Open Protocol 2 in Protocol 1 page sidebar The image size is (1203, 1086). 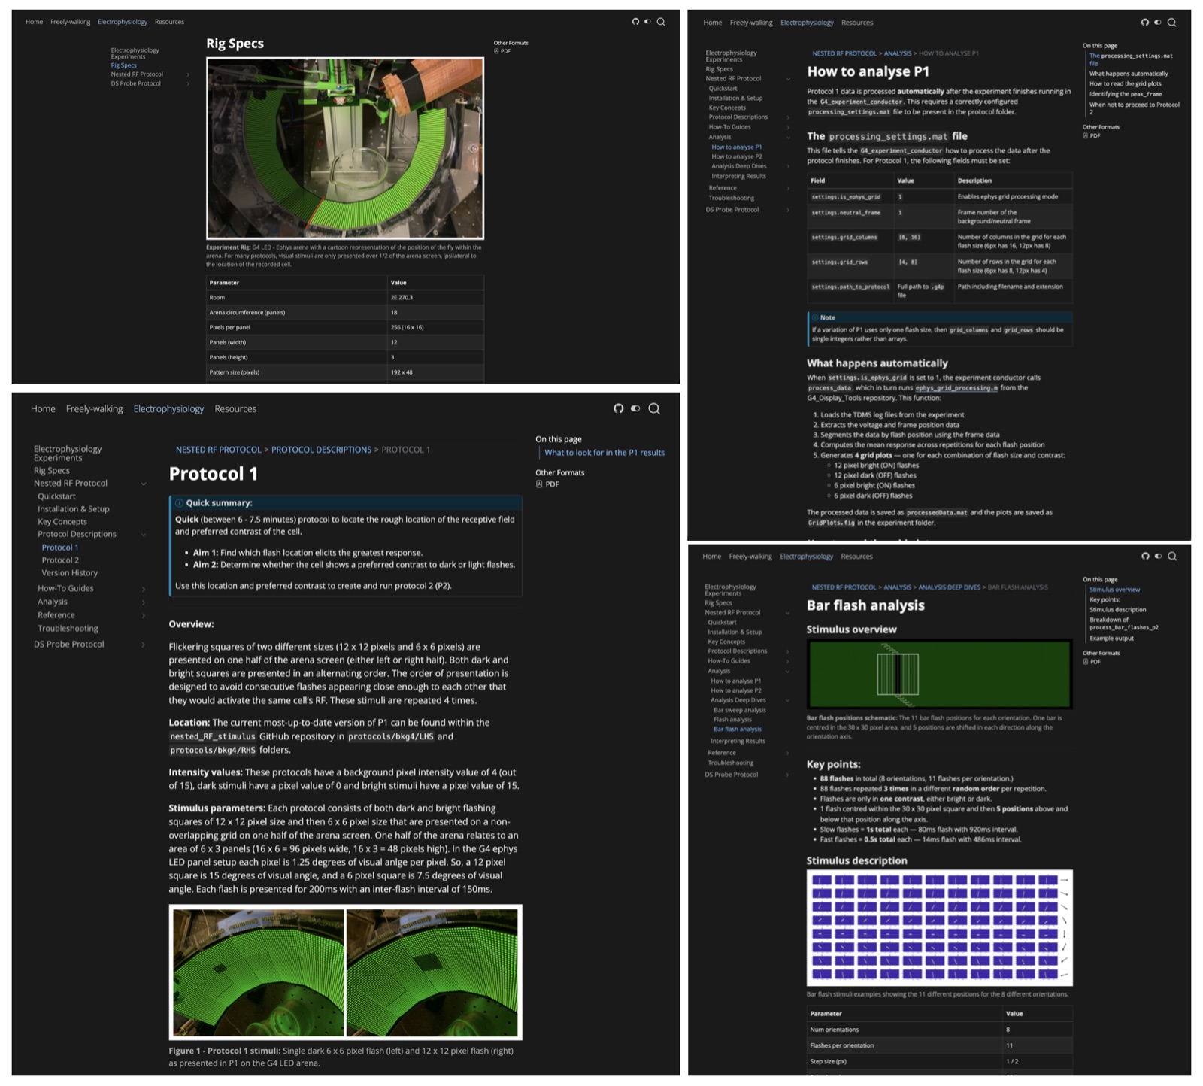(60, 560)
